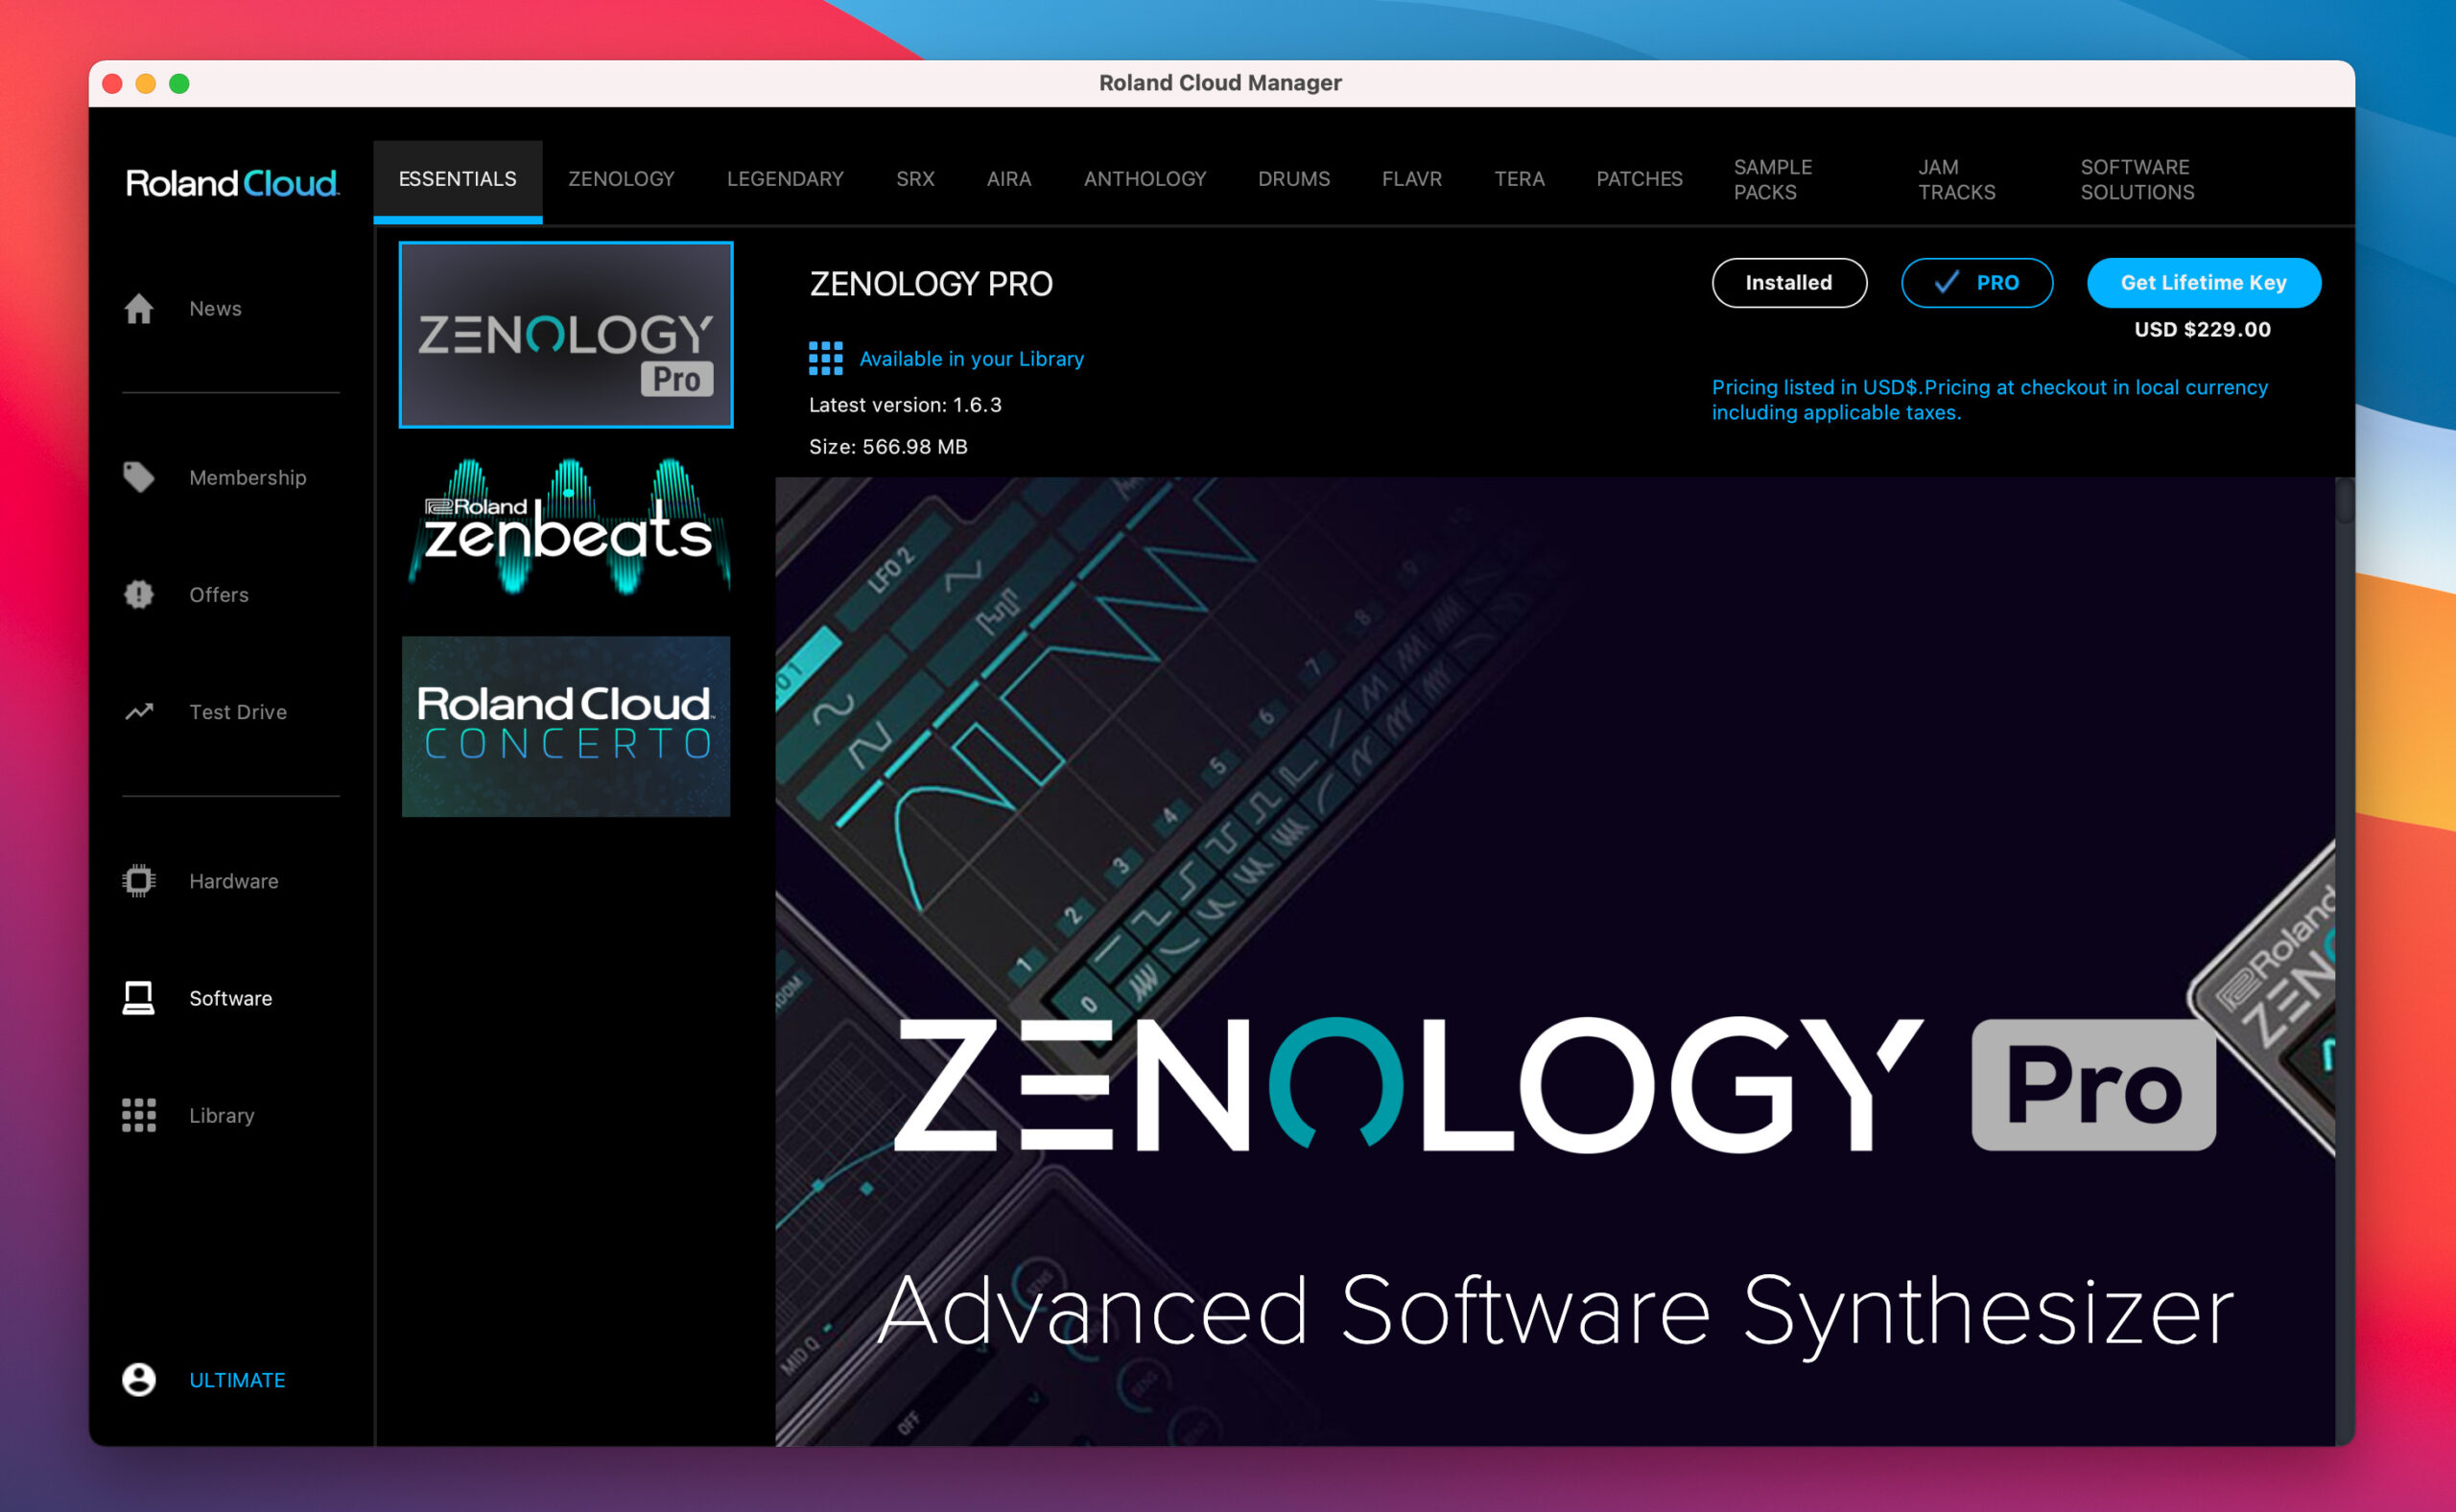2456x1512 pixels.
Task: Click the PRO checkmark button
Action: [x=1977, y=283]
